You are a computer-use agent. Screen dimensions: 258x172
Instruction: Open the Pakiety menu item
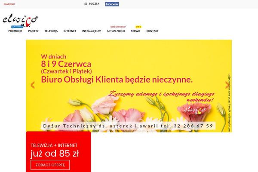point(33,31)
